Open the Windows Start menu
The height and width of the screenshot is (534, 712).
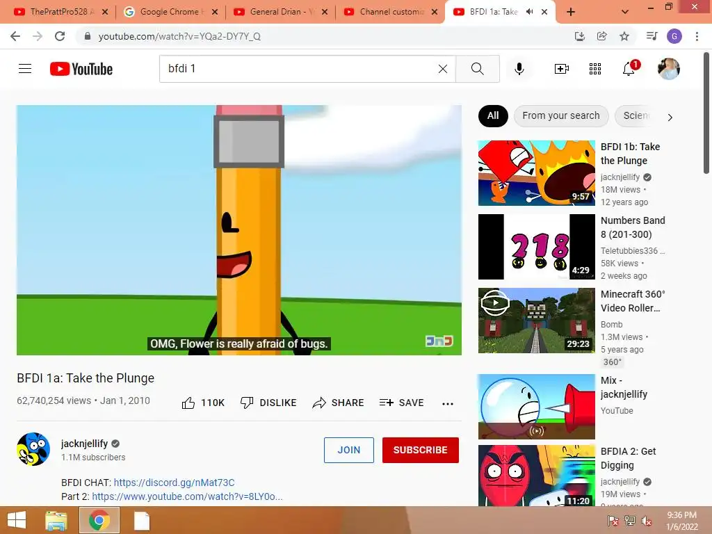(x=17, y=520)
